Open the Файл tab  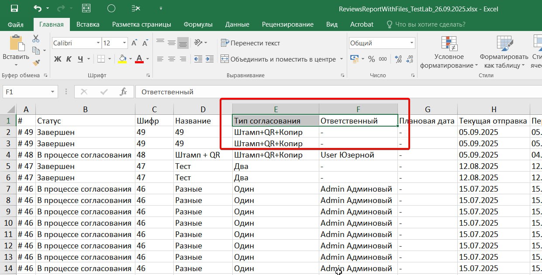click(16, 24)
